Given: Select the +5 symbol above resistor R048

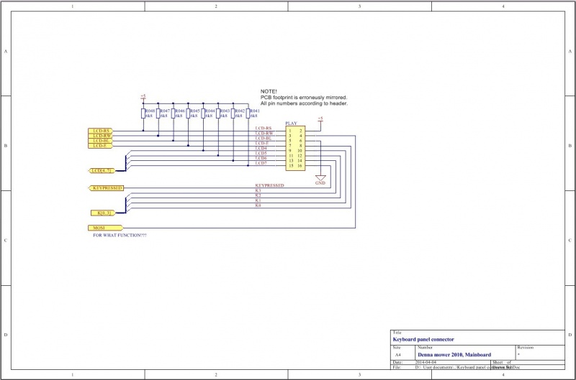Looking at the screenshot, I should pyautogui.click(x=143, y=96).
